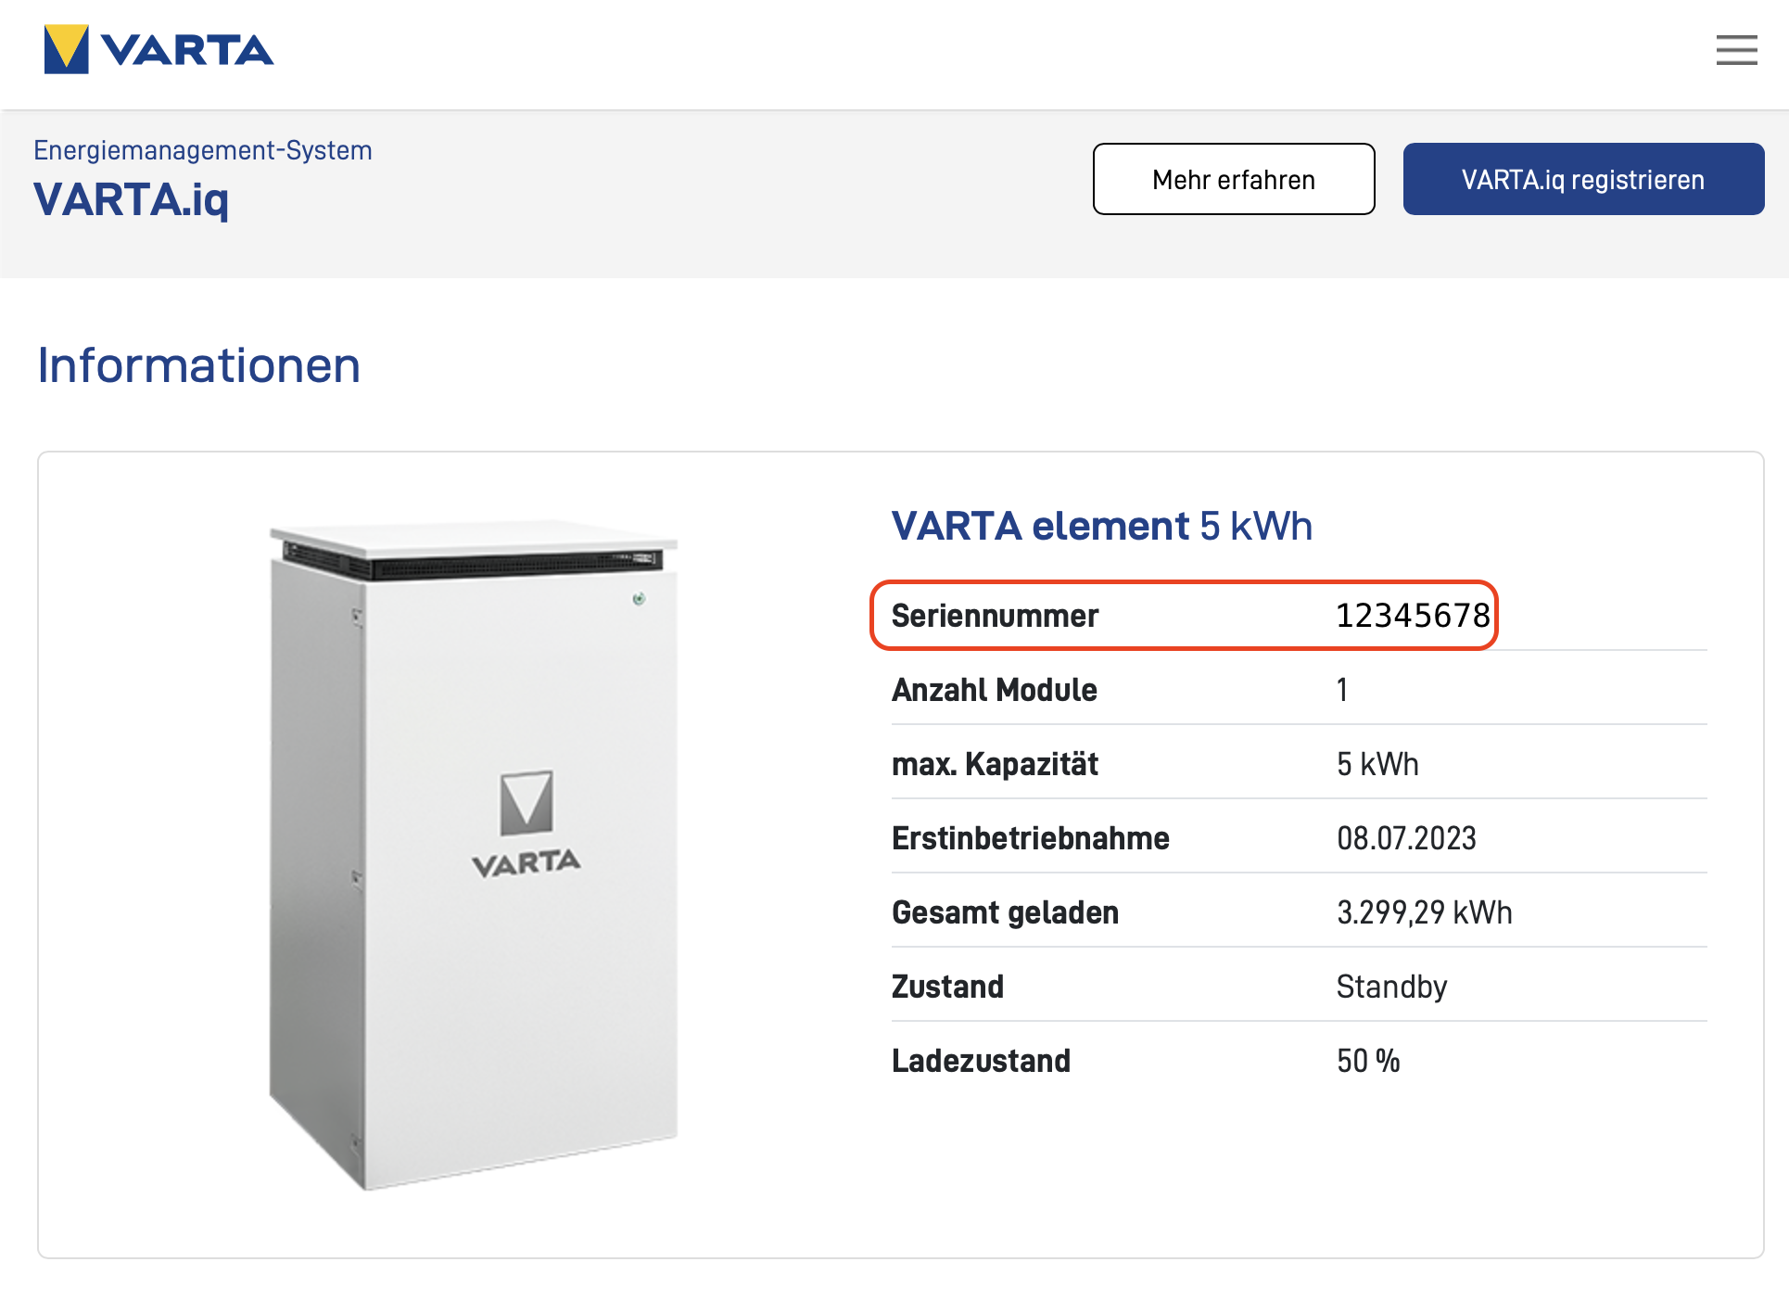
Task: Click the Seriennummer row label
Action: [x=995, y=616]
